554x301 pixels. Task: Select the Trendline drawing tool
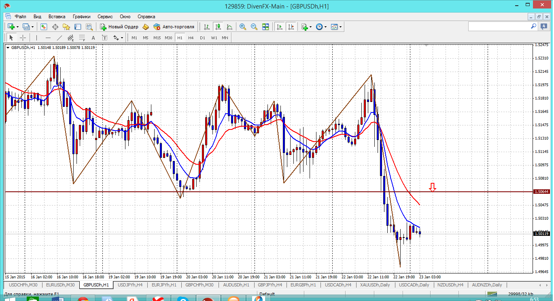pos(59,38)
